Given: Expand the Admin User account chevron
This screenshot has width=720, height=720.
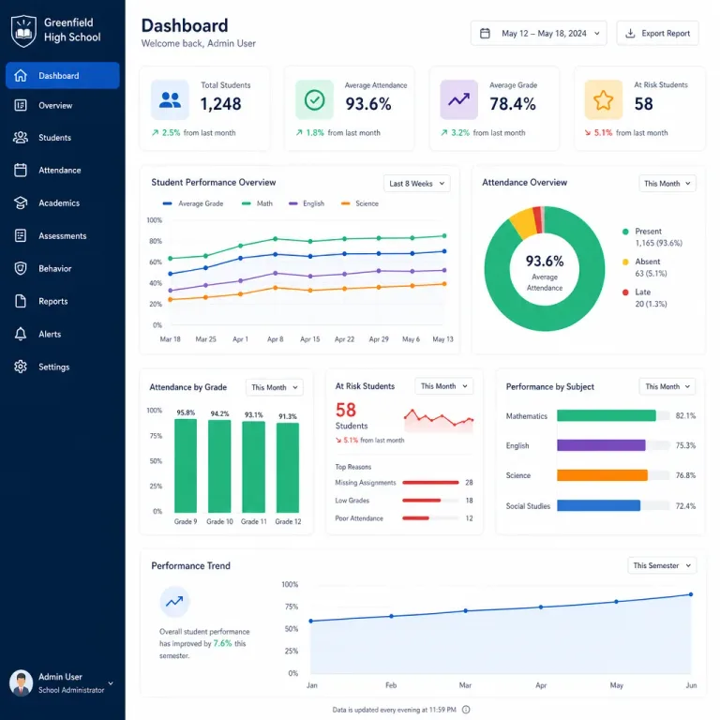Looking at the screenshot, I should (x=111, y=683).
